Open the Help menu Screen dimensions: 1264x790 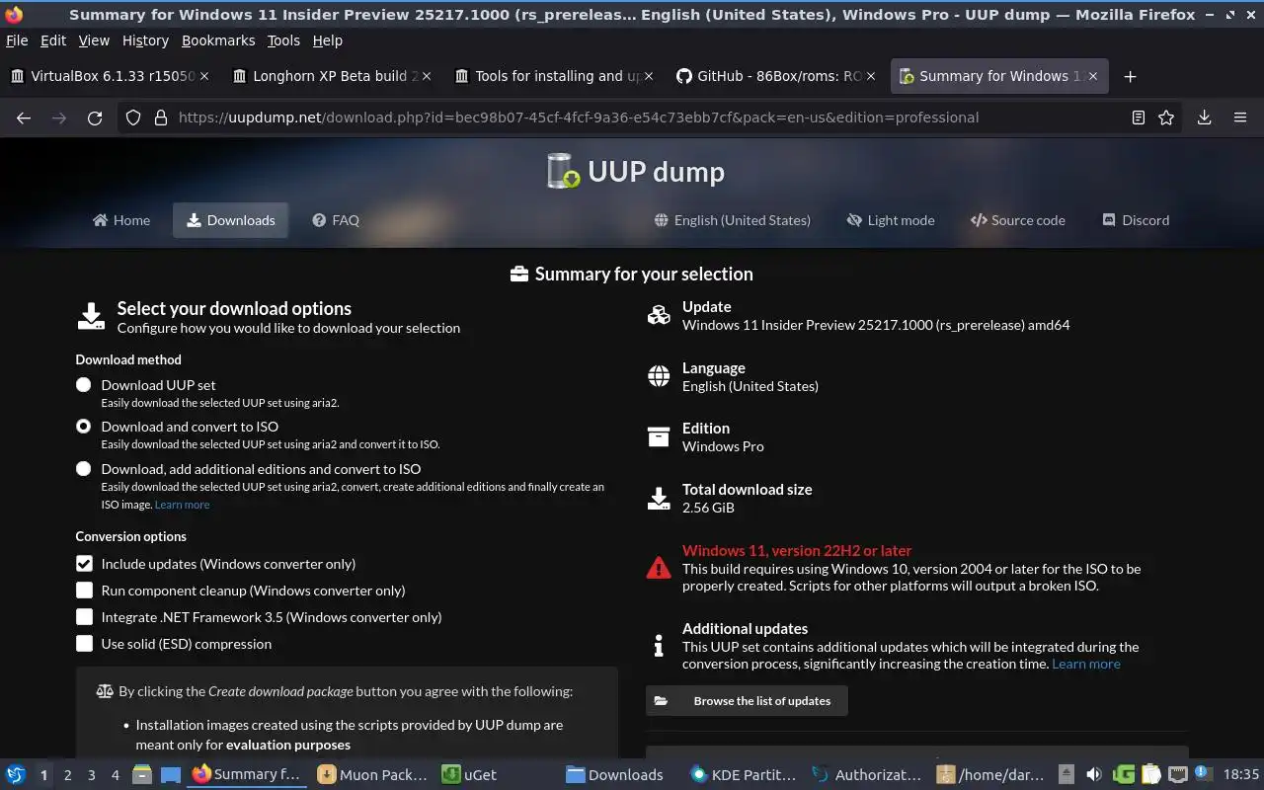(327, 40)
